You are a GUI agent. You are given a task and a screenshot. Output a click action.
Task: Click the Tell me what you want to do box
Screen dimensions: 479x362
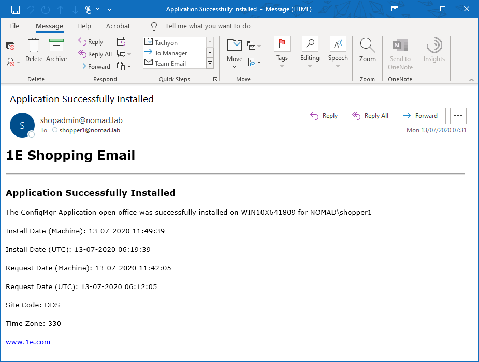coord(207,26)
